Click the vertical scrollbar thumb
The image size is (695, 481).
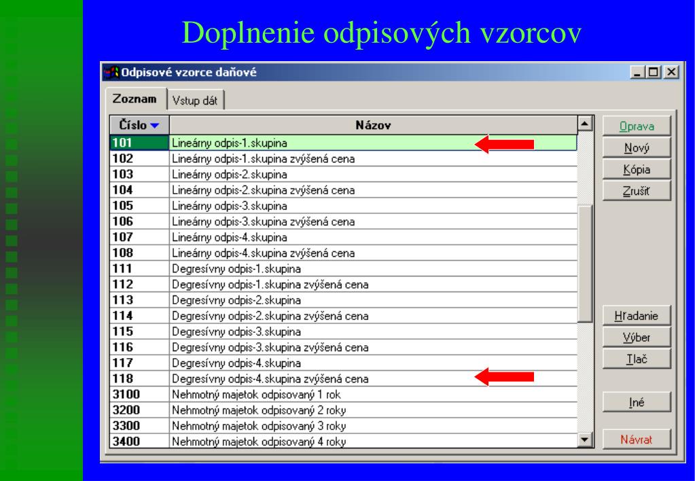tap(585, 264)
